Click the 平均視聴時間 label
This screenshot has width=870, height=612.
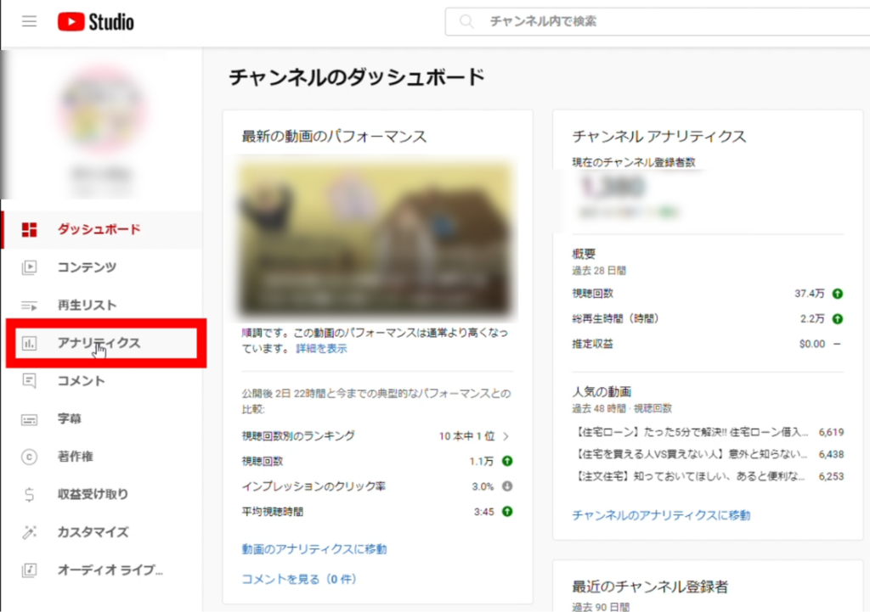[x=273, y=512]
